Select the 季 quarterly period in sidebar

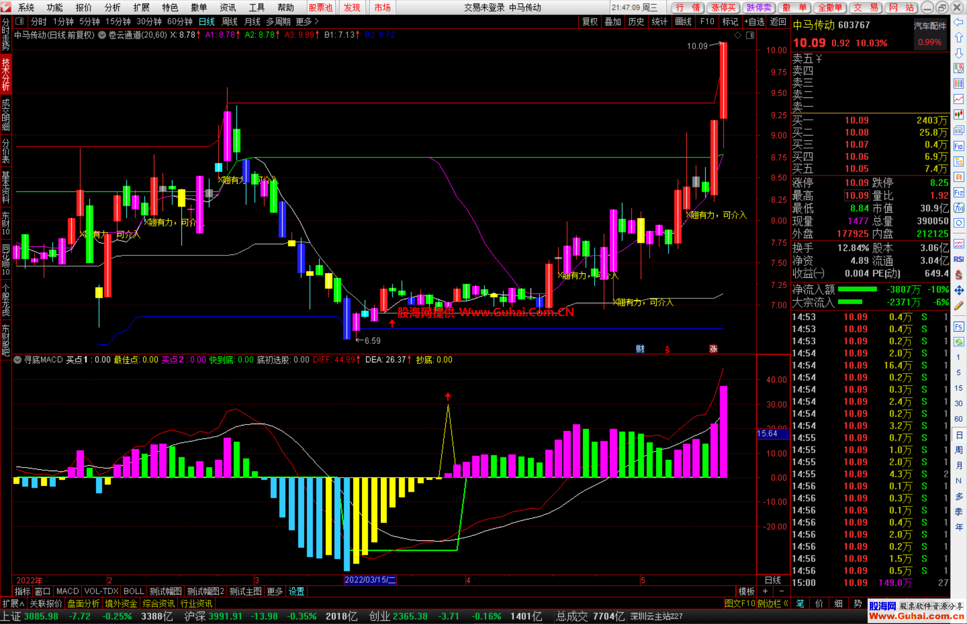pyautogui.click(x=958, y=512)
